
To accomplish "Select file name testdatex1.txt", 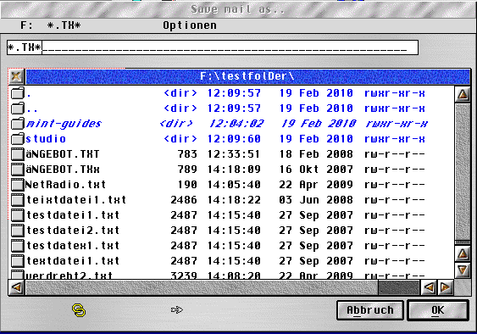I will (x=73, y=245).
